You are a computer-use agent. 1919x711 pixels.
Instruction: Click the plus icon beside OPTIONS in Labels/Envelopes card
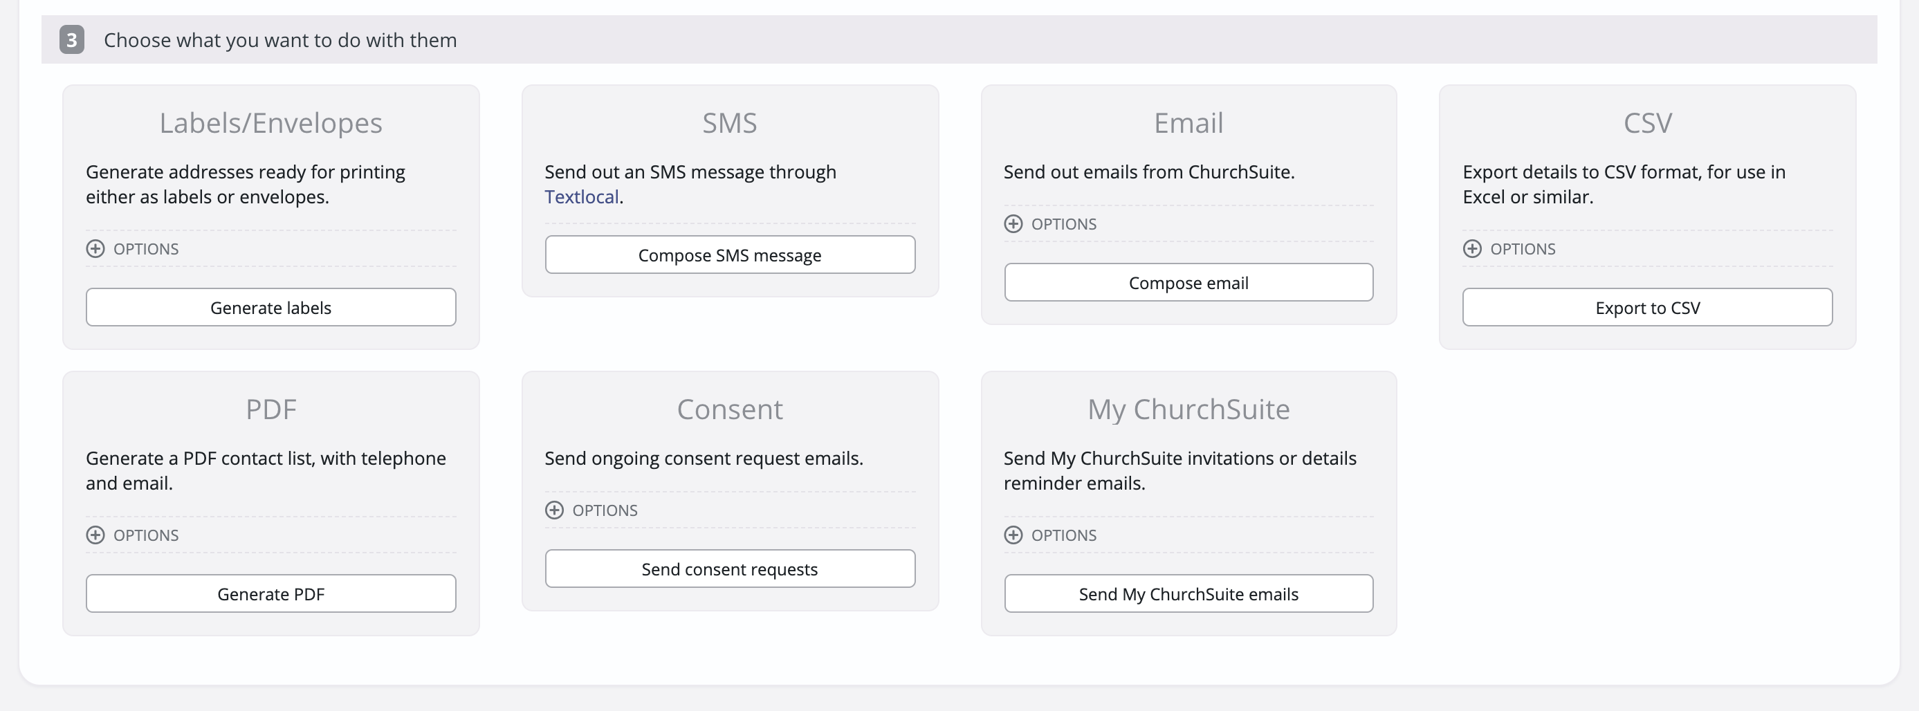coord(95,248)
